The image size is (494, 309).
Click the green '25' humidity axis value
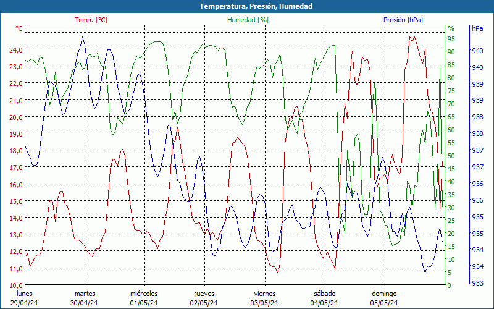tap(451, 221)
